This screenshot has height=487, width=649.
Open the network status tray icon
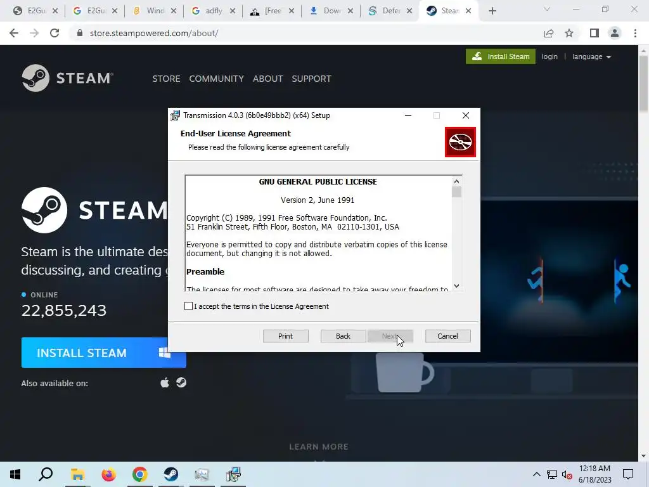[x=552, y=474]
